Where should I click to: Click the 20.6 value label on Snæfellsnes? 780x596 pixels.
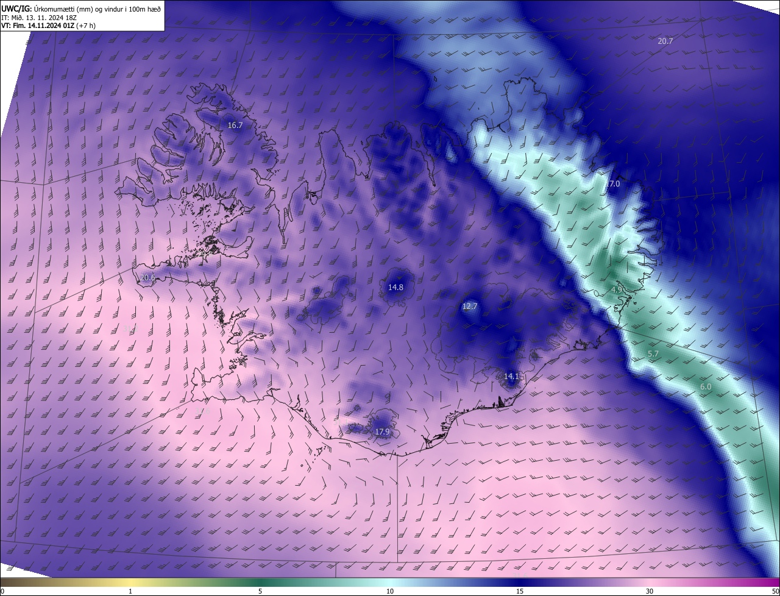[x=147, y=277]
